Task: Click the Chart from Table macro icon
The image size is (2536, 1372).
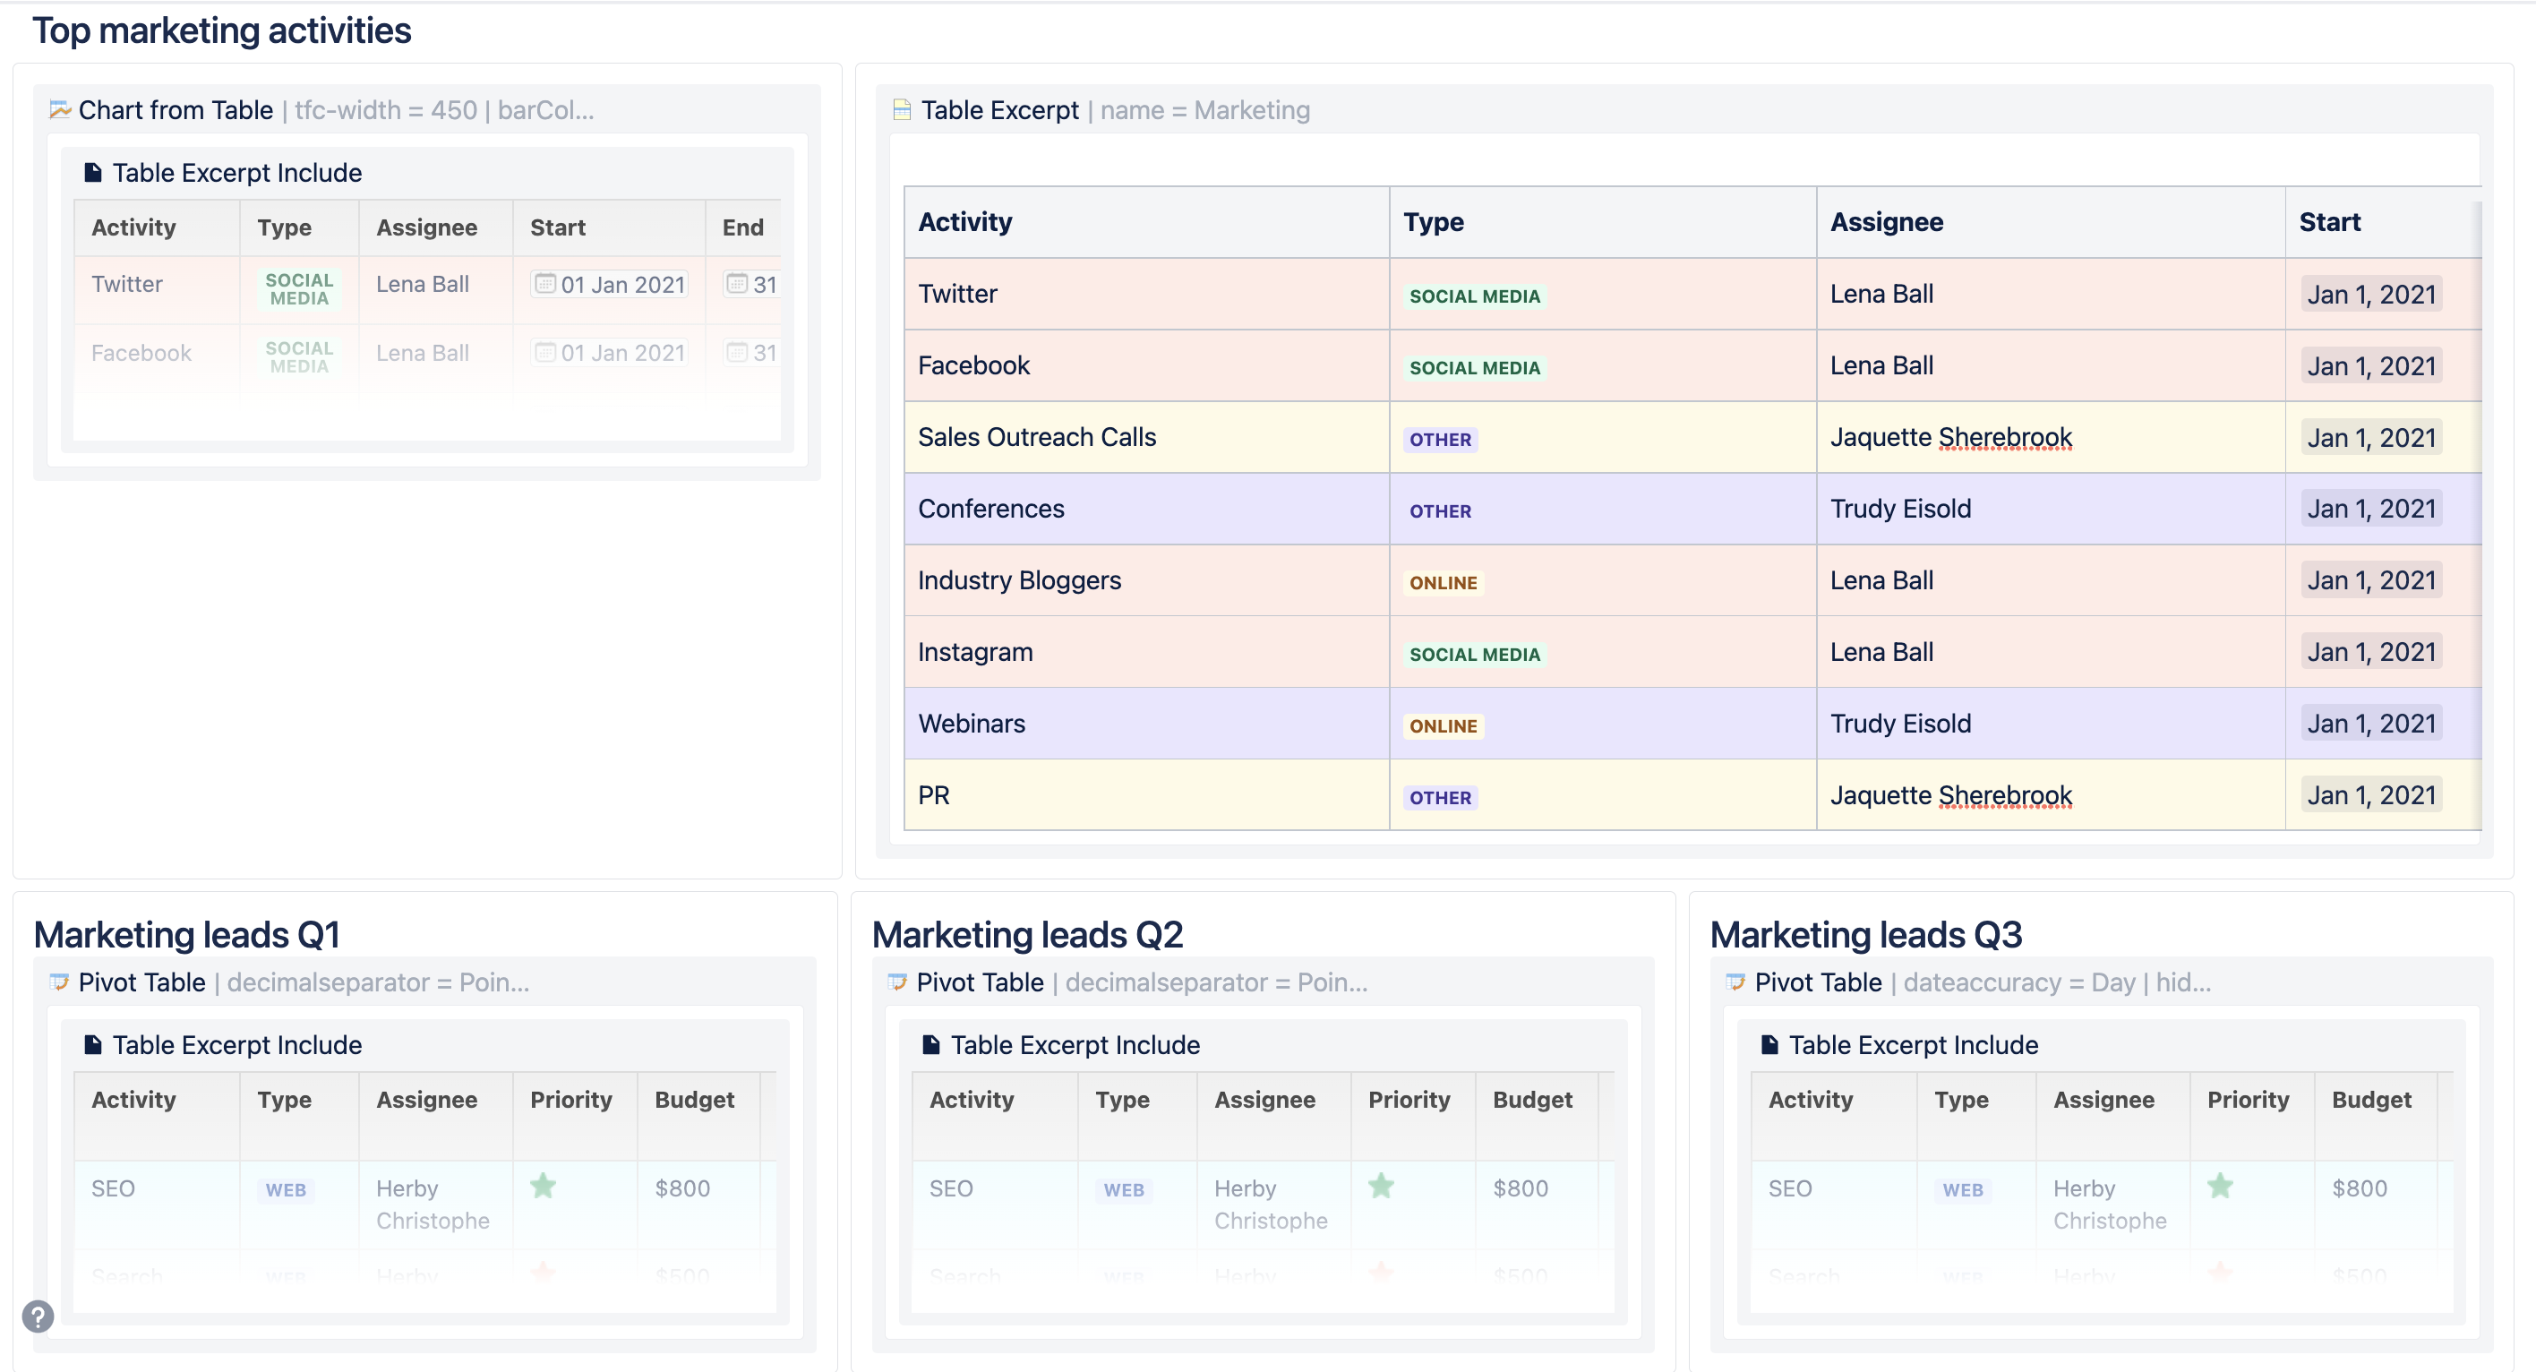Action: pyautogui.click(x=60, y=110)
